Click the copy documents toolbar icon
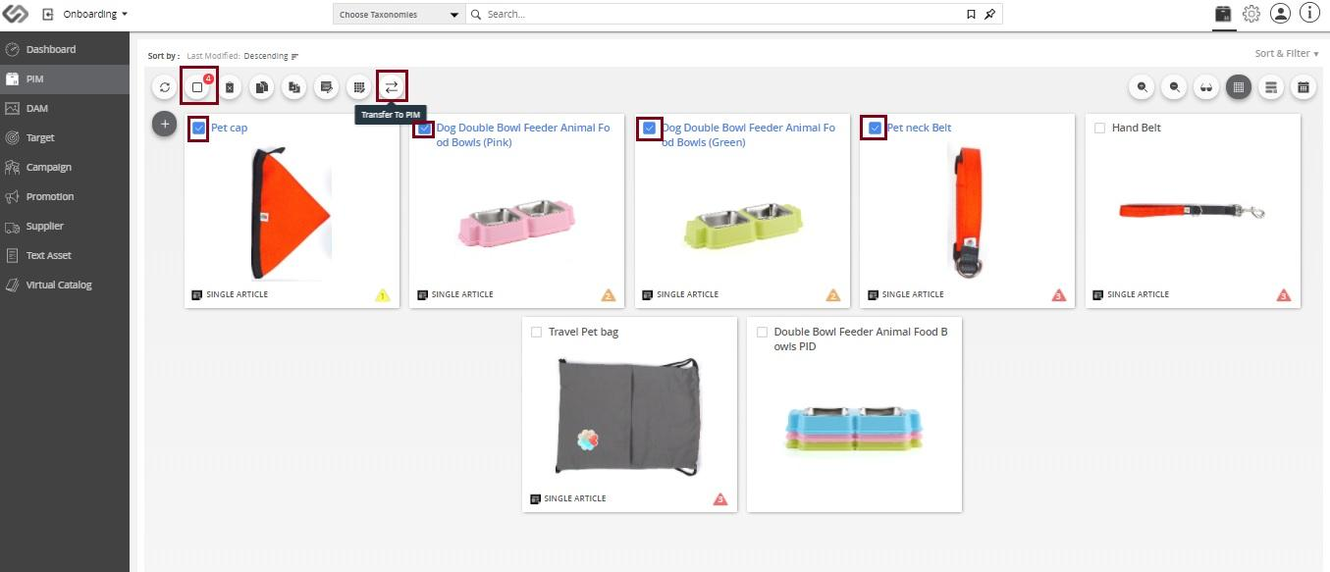 [x=262, y=87]
